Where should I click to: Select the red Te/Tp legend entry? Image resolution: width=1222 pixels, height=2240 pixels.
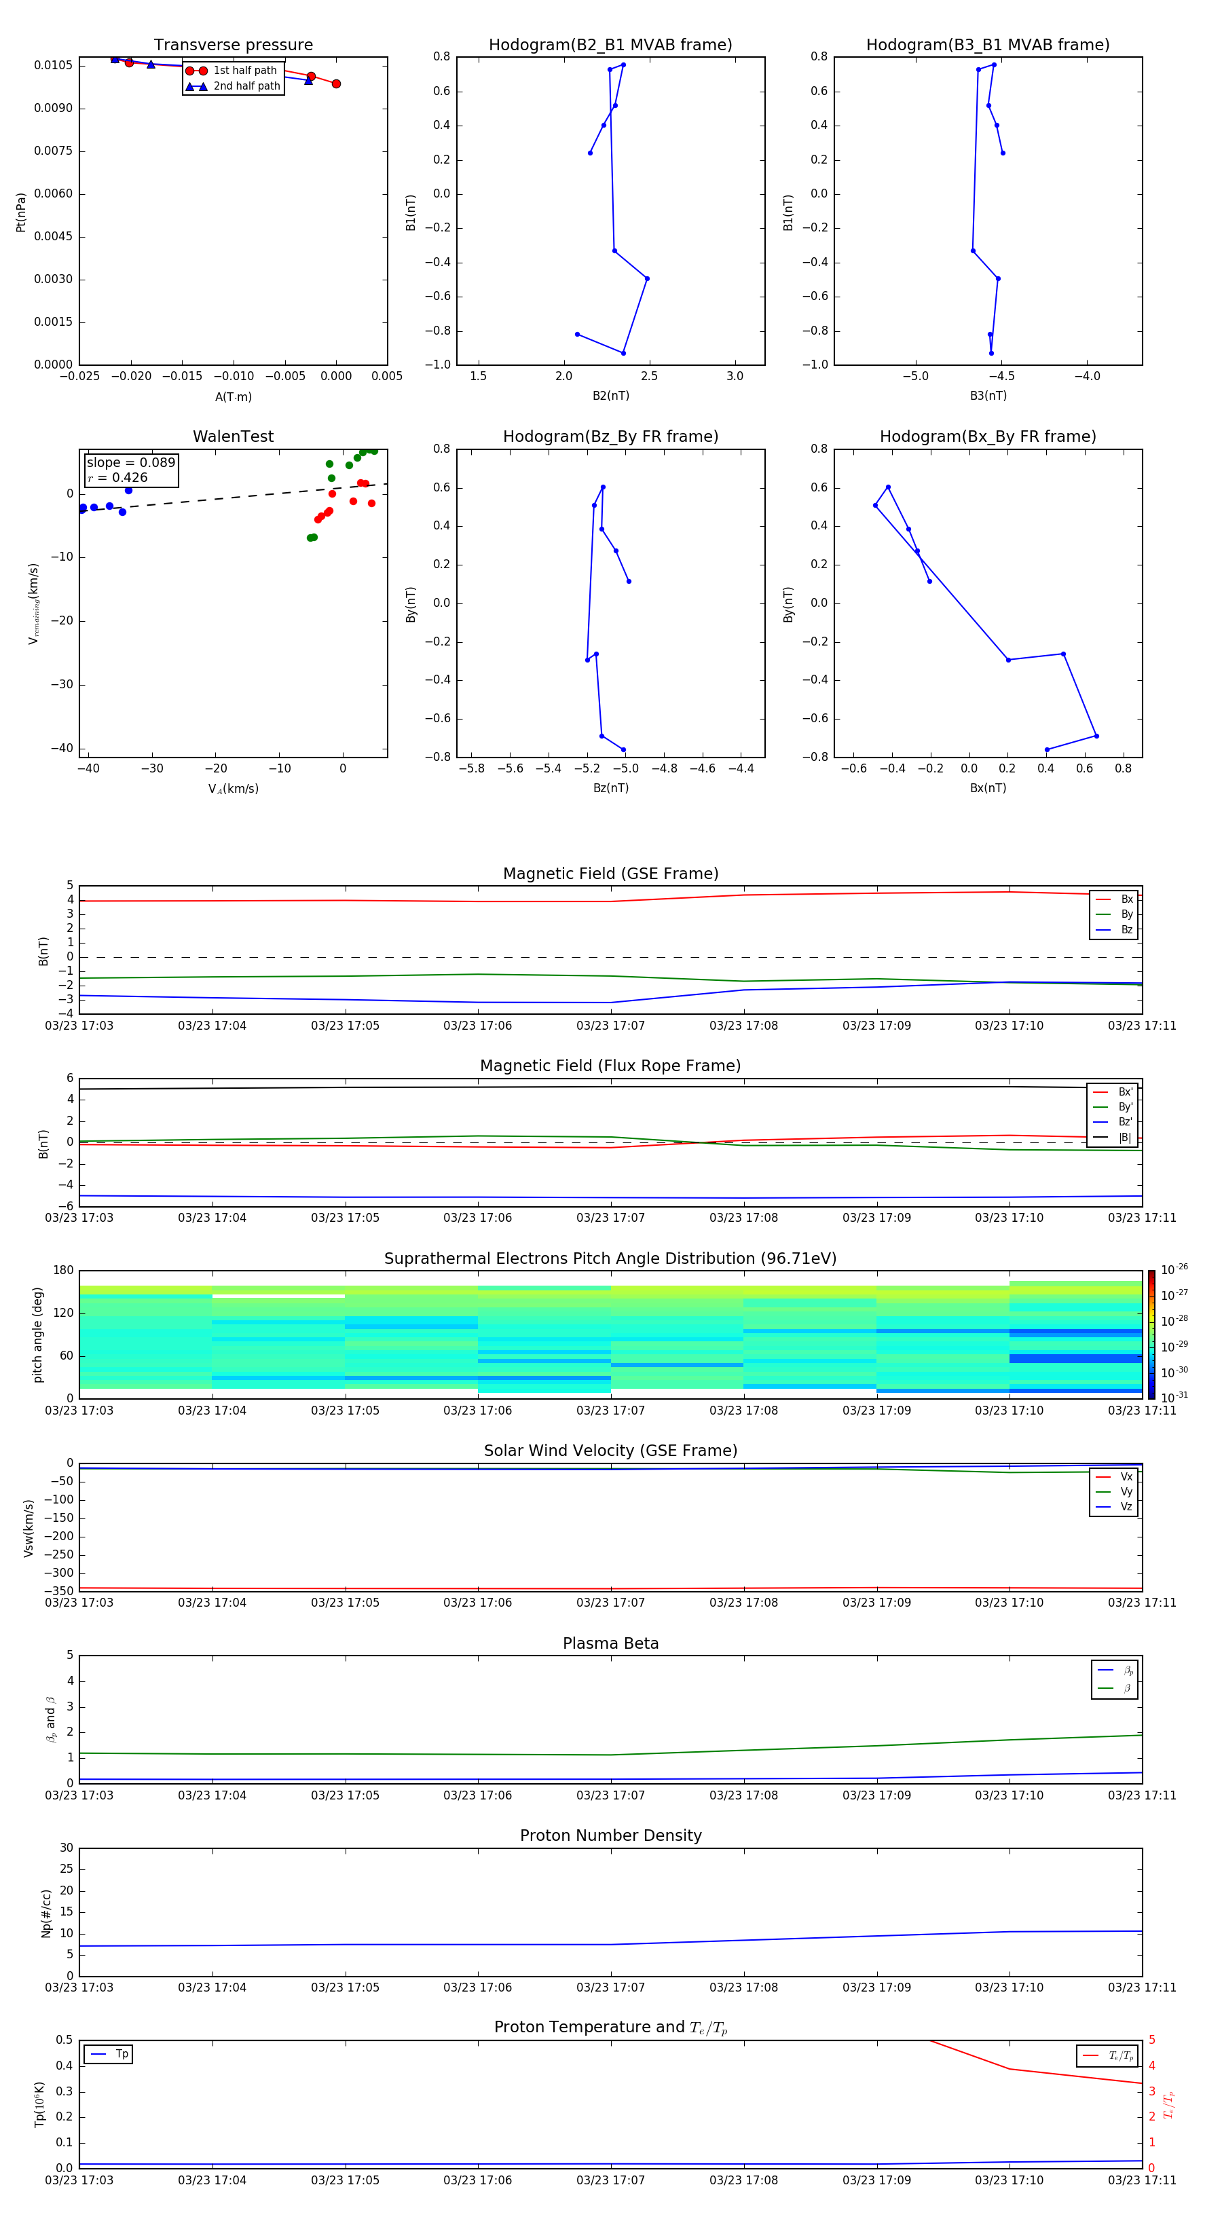1108,2055
